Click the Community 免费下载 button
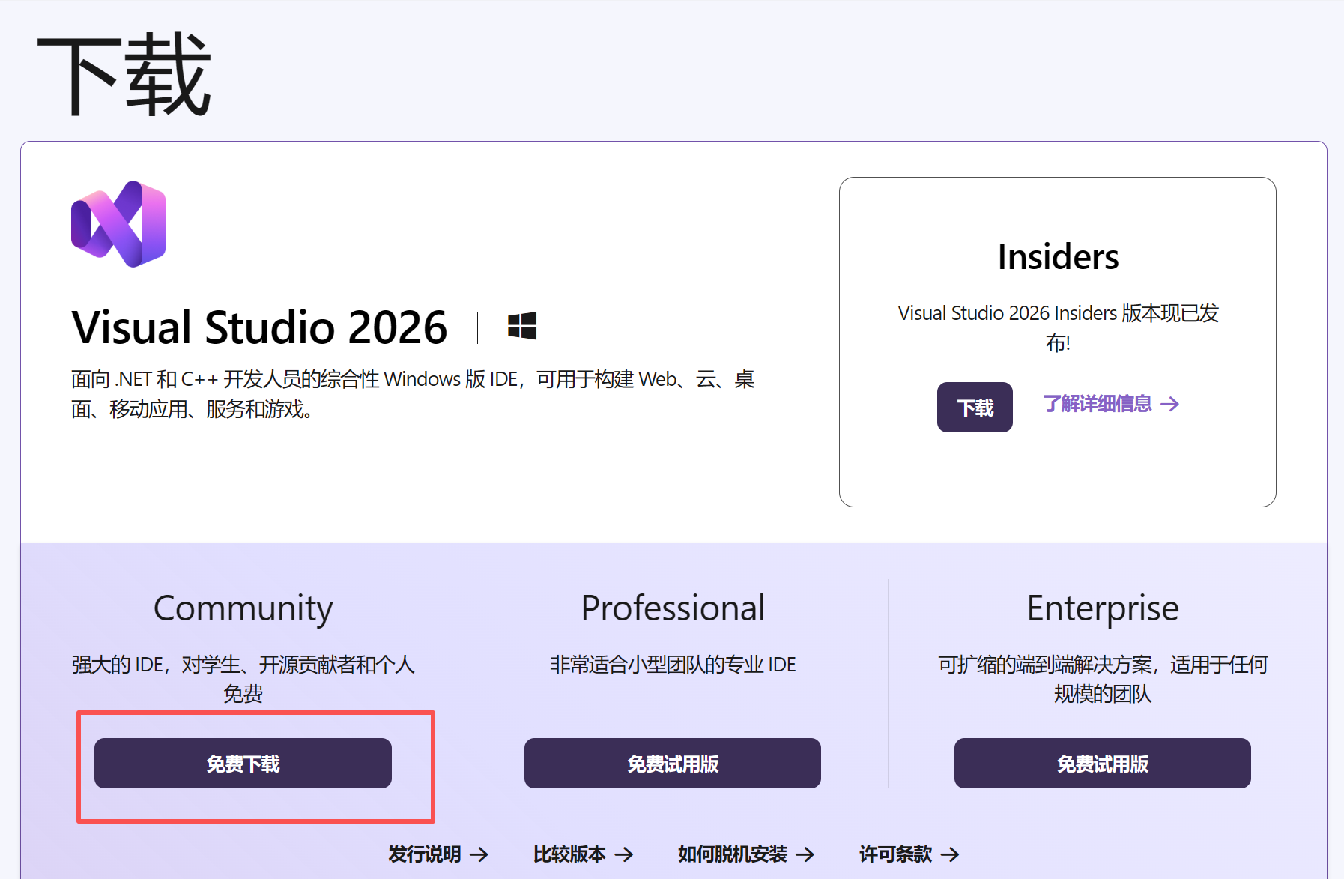Viewport: 1344px width, 879px height. (x=243, y=763)
